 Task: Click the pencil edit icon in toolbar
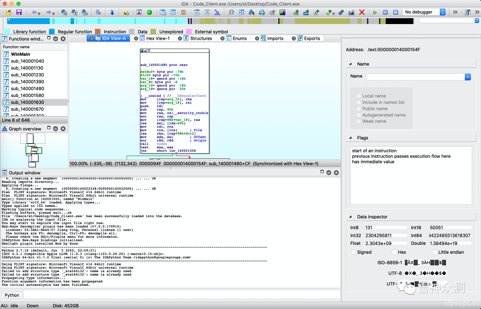pos(351,12)
